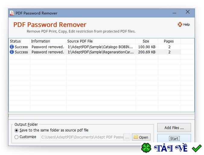
Task: Sort list by the Size column header
Action: click(x=146, y=41)
